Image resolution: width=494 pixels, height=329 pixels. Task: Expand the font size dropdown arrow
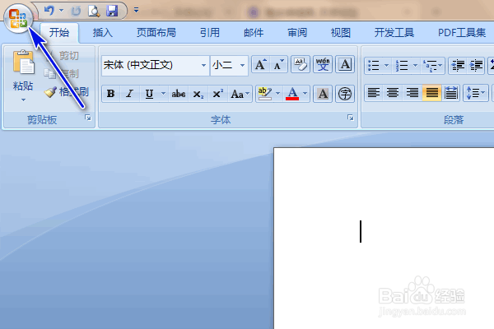click(242, 66)
